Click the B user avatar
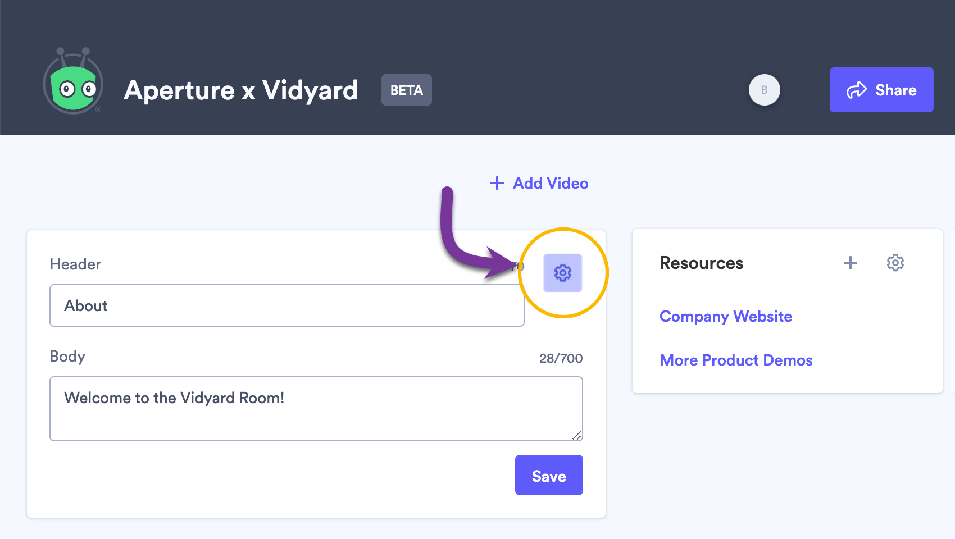 [764, 90]
